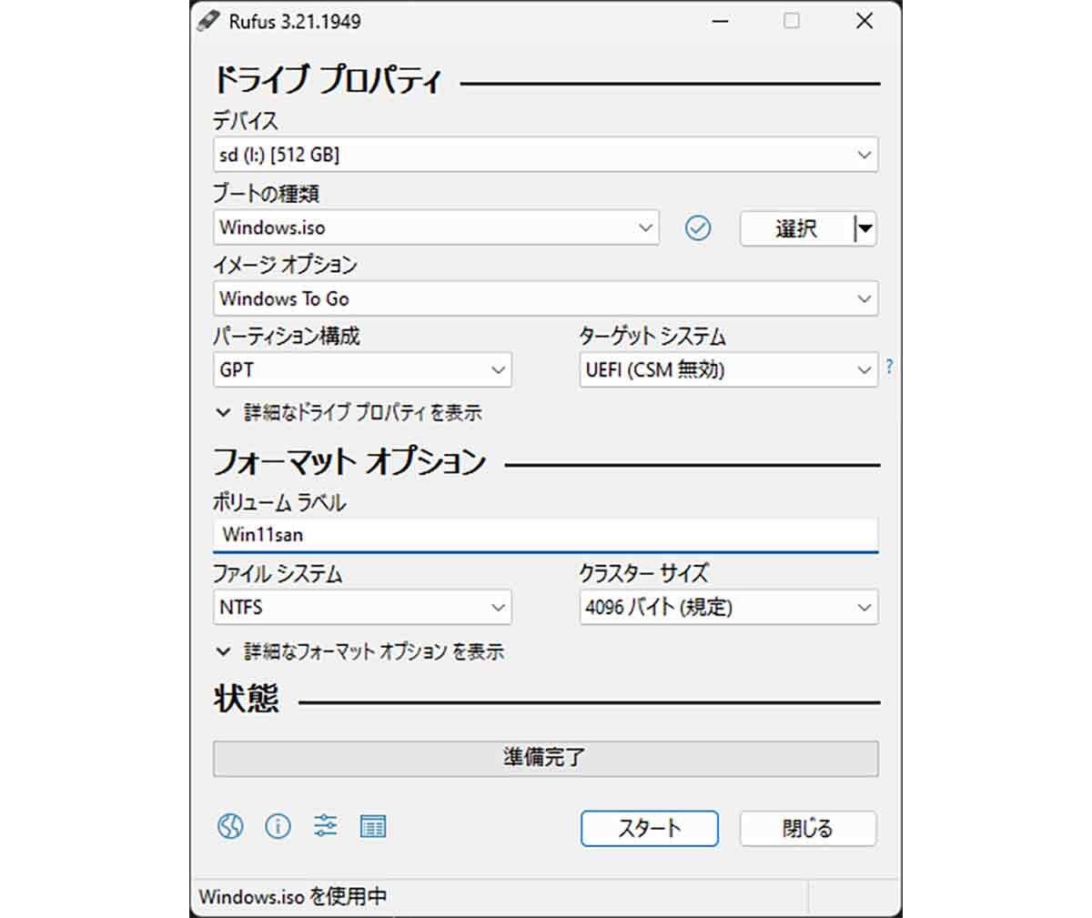1092x918 pixels.
Task: Open the device dropdown showing sd (I:)
Action: point(545,155)
